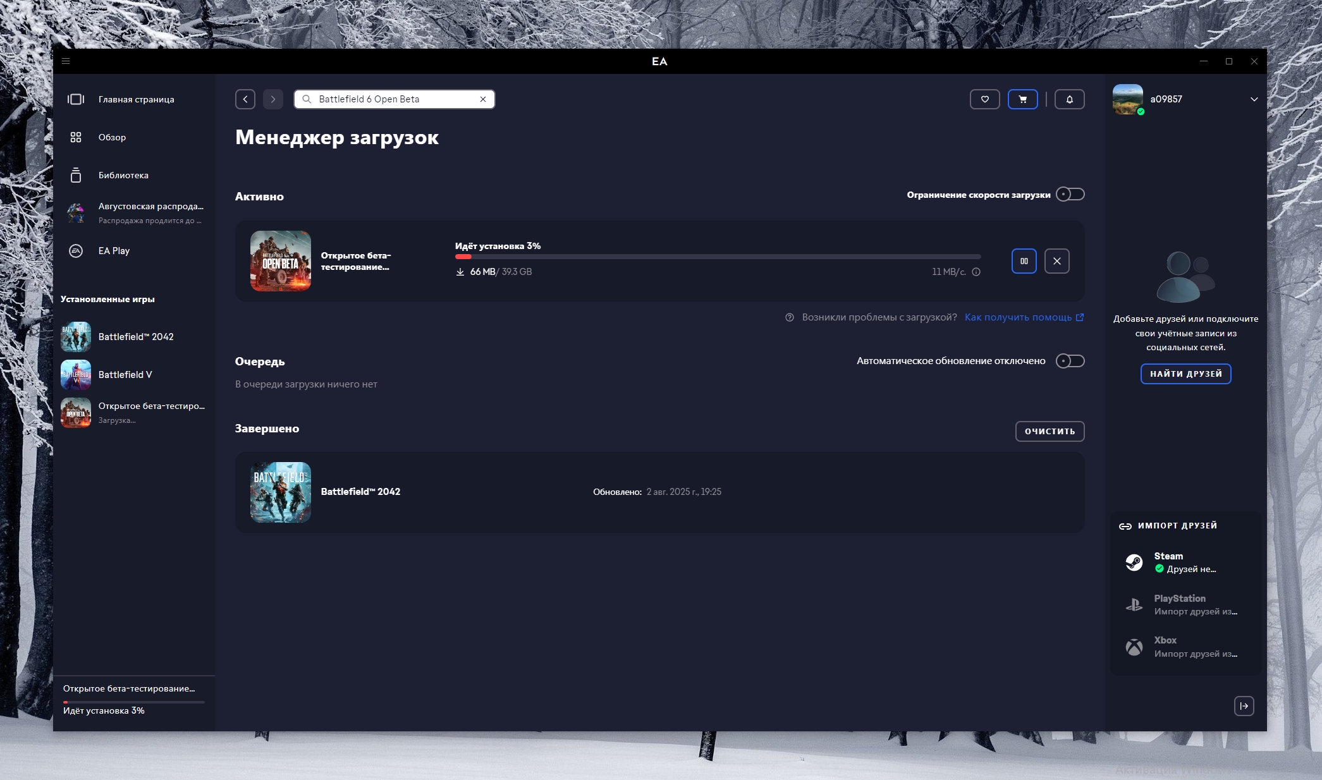
Task: Open the Как получить помощь link
Action: (x=1018, y=317)
